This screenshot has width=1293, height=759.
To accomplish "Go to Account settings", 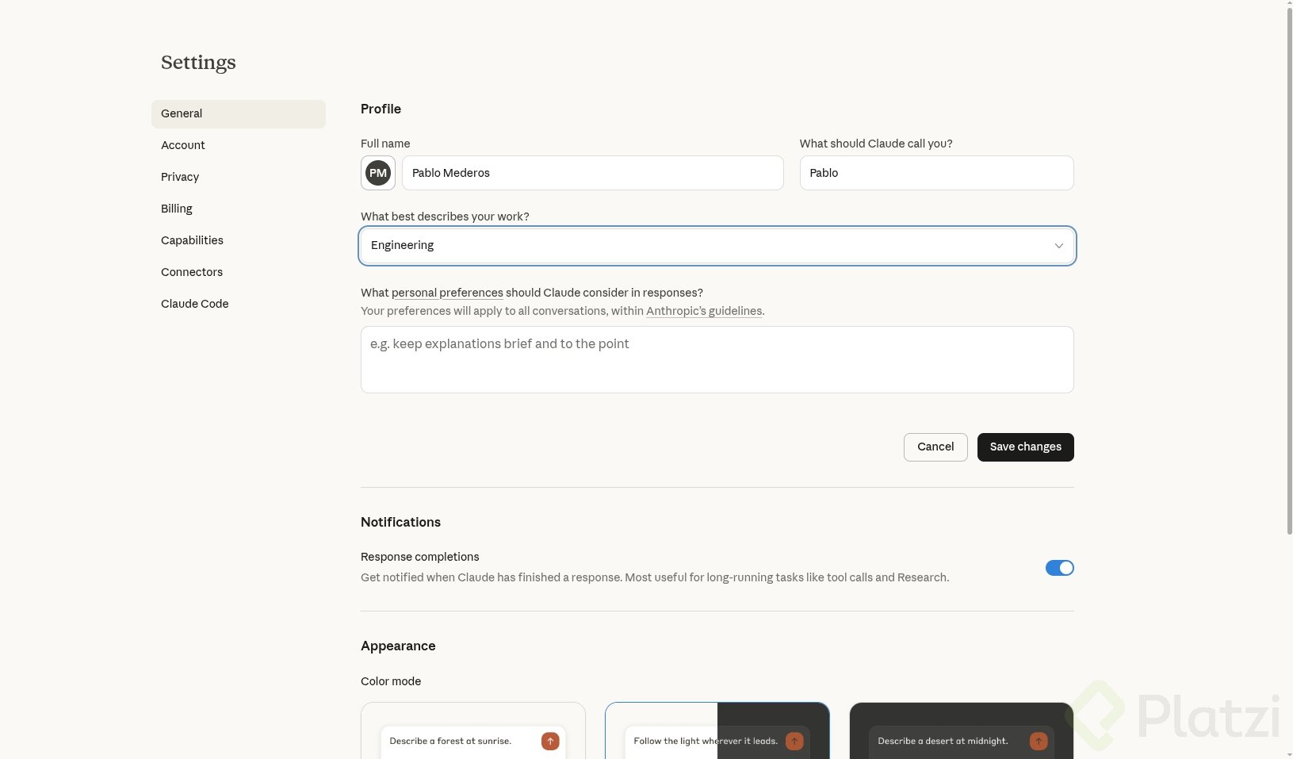I will coord(183,145).
